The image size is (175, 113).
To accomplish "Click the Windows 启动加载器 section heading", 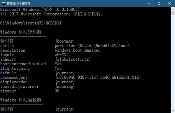I will coord(21,100).
